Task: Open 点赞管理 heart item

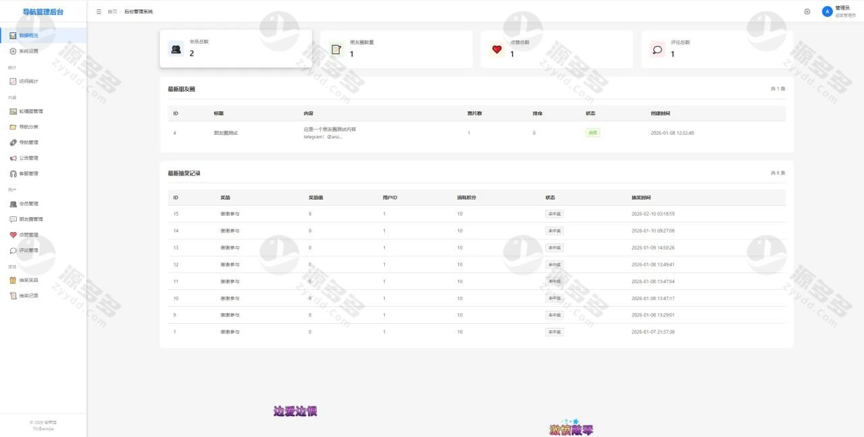Action: (28, 235)
